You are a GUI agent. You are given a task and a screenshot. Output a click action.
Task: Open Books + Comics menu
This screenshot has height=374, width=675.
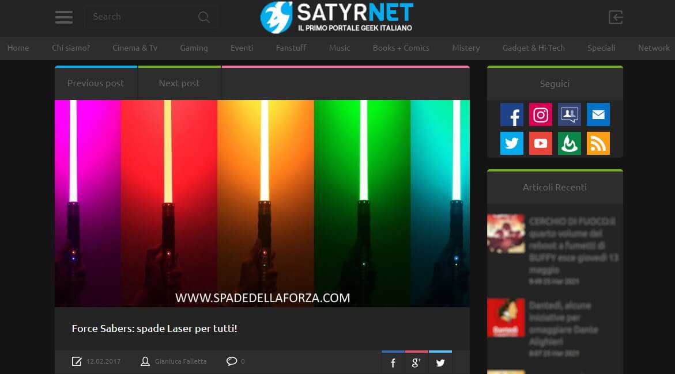(x=401, y=48)
